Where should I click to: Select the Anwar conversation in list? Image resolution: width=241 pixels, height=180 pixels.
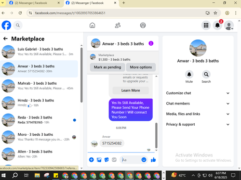(x=39, y=69)
